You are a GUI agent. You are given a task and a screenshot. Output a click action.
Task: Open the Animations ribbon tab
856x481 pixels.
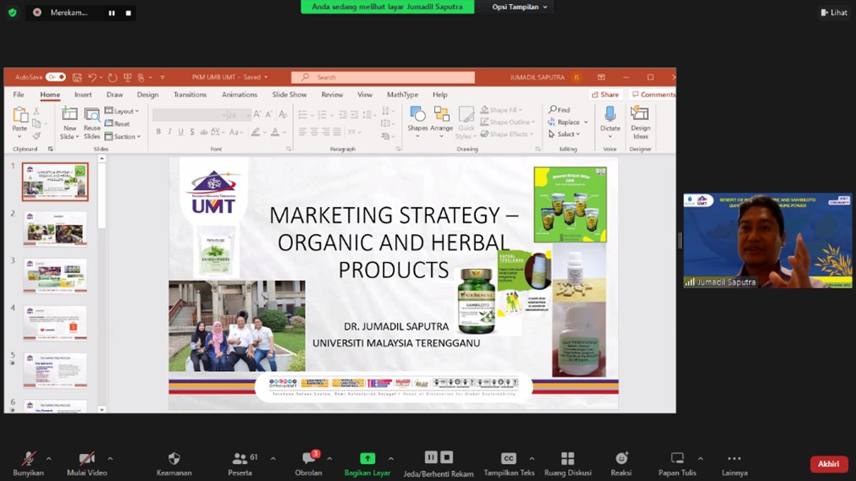click(x=239, y=95)
